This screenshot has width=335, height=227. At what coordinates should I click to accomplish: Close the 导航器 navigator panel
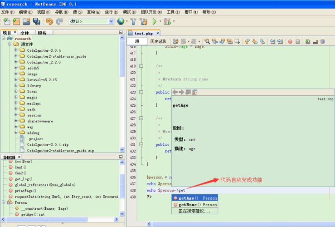19,157
